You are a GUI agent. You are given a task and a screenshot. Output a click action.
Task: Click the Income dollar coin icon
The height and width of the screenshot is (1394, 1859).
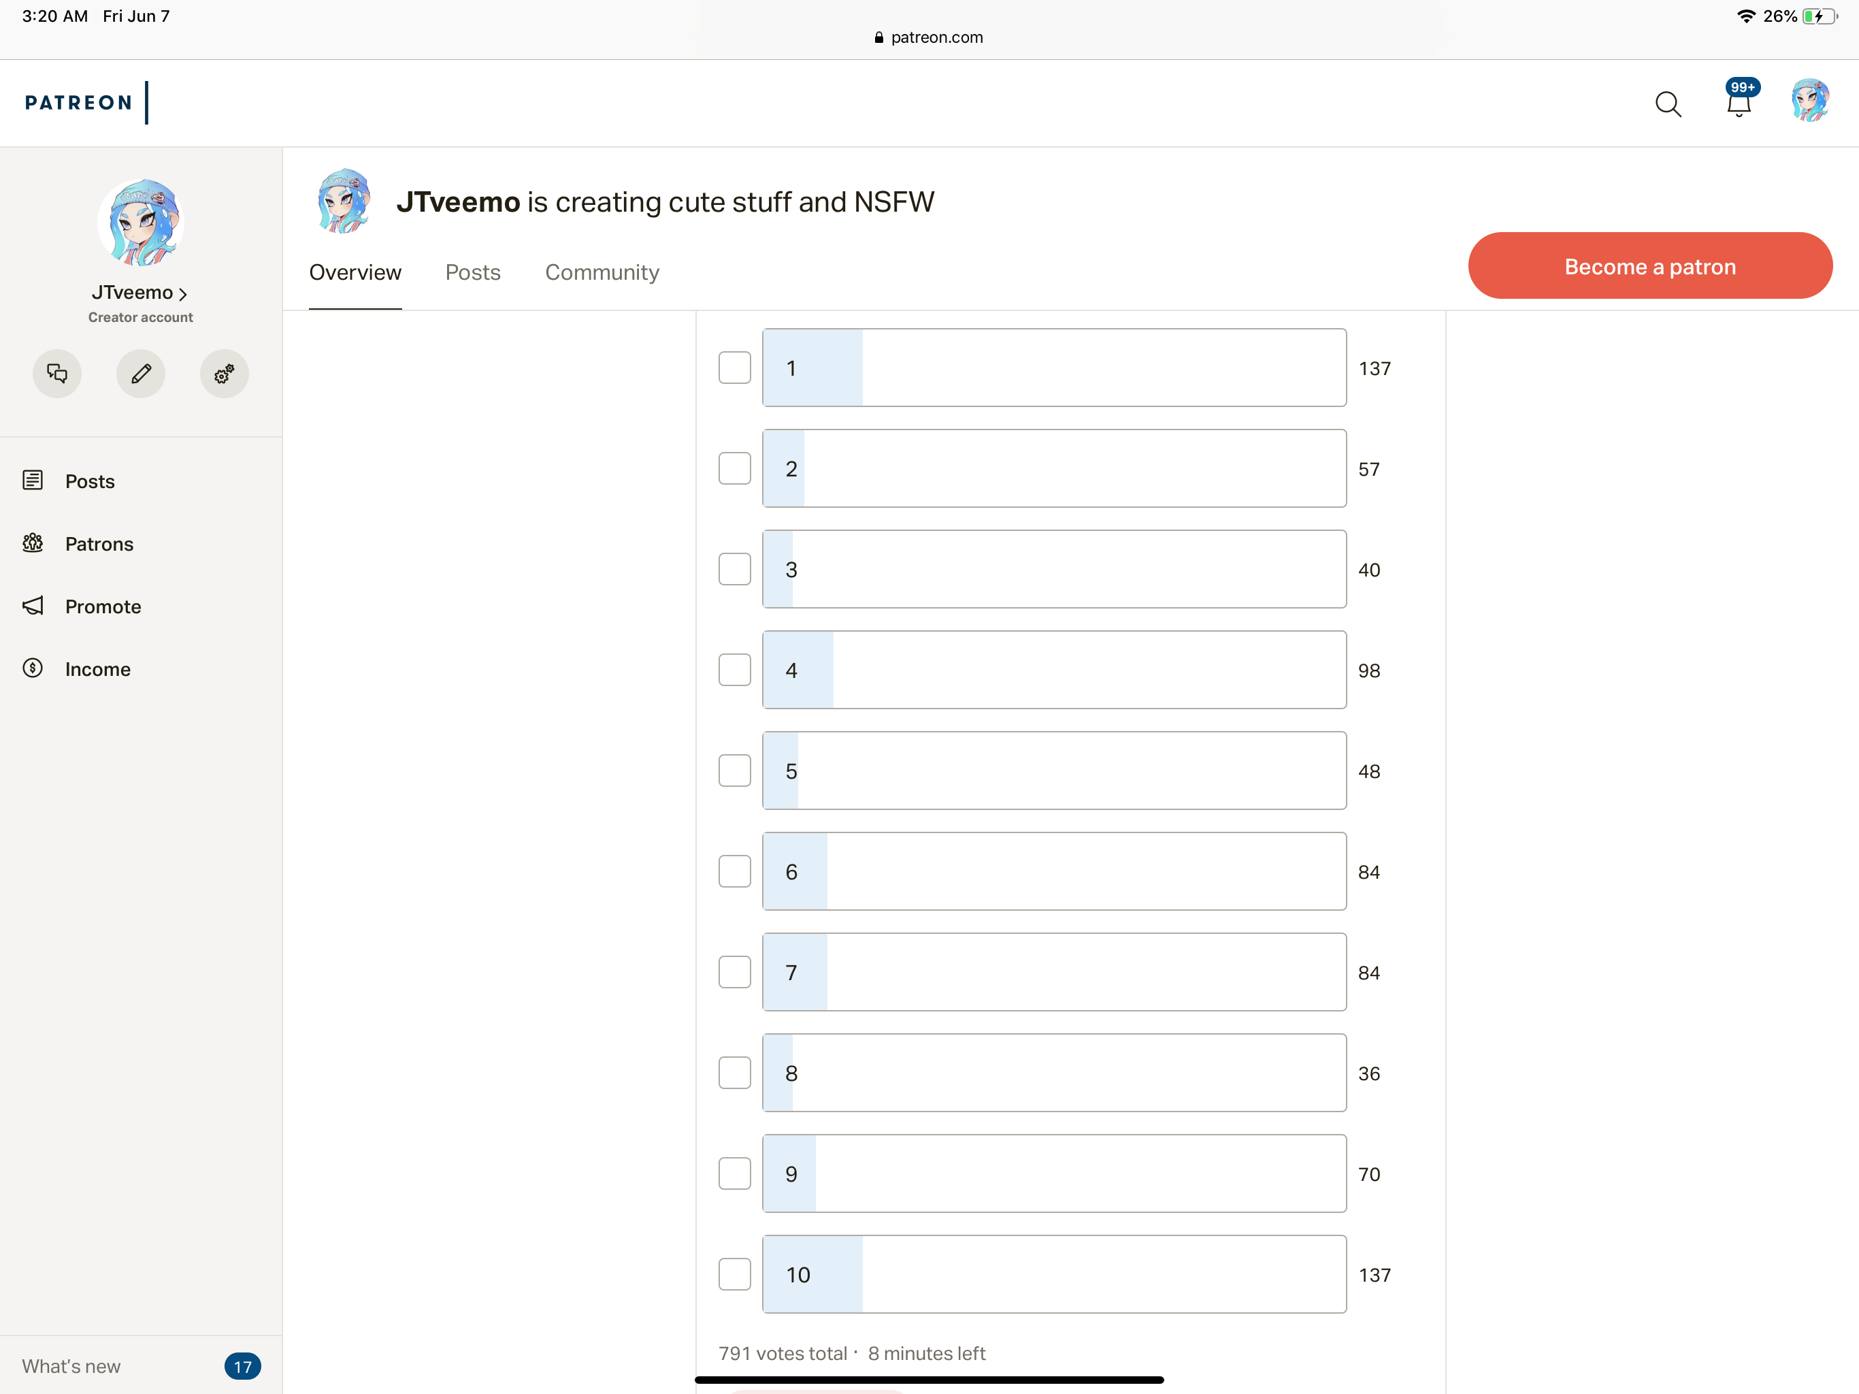33,668
